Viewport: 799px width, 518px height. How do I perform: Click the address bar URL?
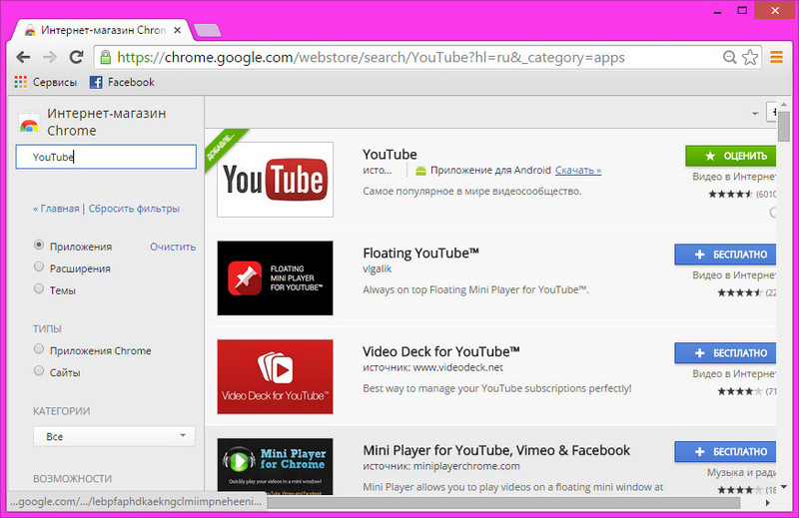click(x=371, y=57)
